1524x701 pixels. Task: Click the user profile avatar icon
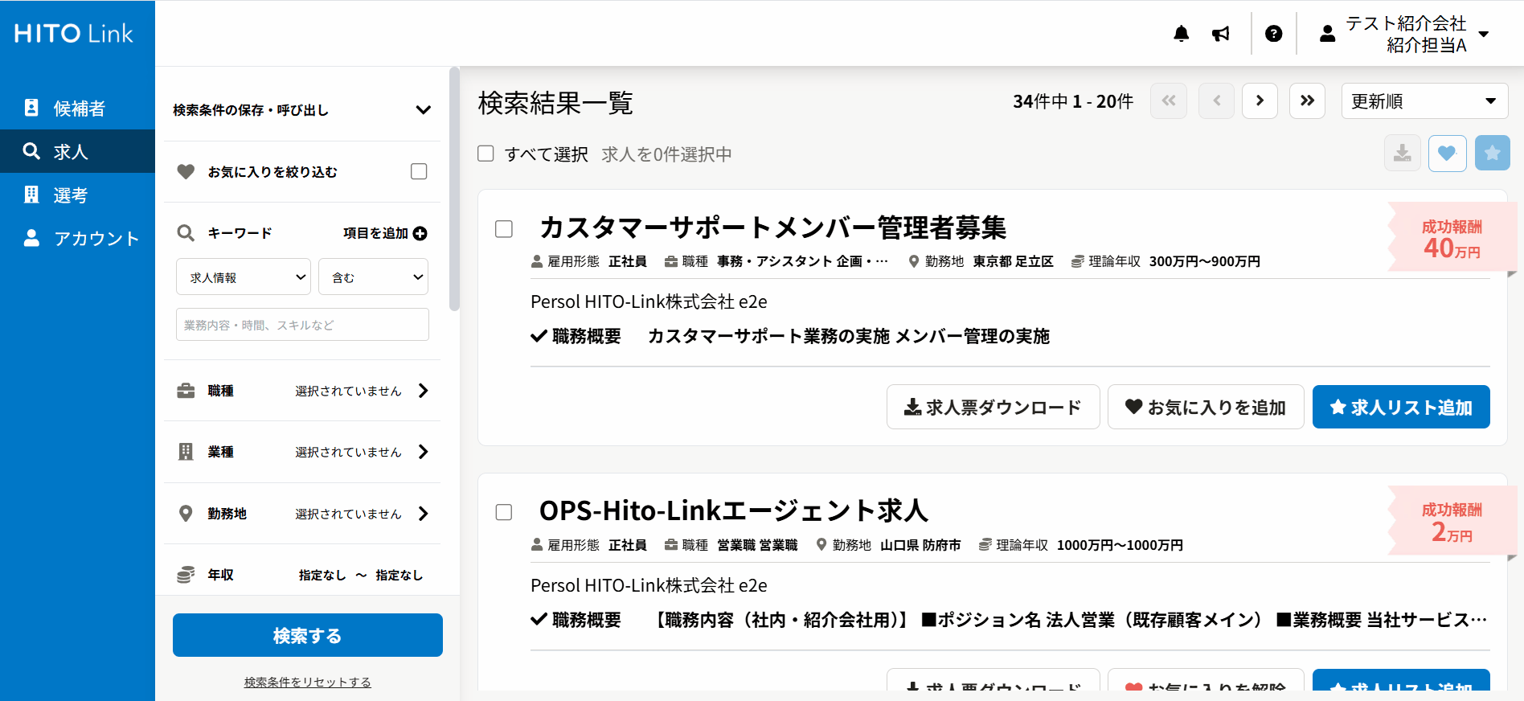1327,34
